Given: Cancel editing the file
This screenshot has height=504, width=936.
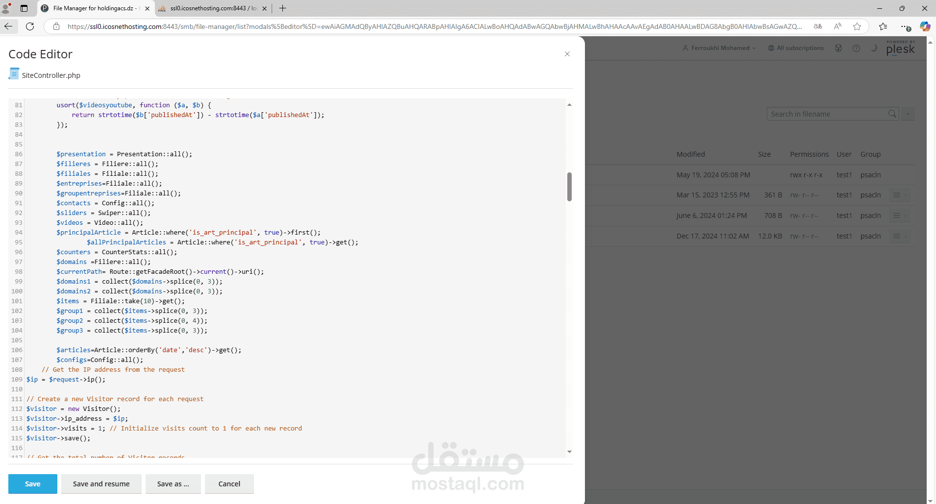Looking at the screenshot, I should tap(229, 484).
